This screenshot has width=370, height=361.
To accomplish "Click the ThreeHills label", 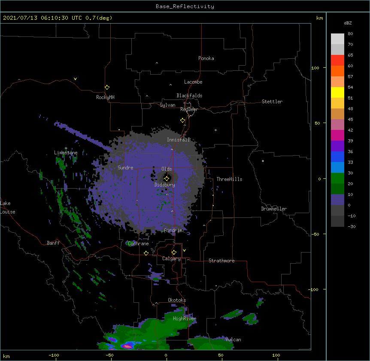I will (229, 179).
